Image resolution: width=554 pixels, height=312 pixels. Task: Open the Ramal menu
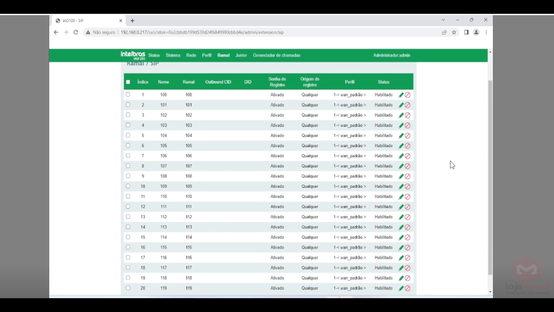[x=223, y=55]
